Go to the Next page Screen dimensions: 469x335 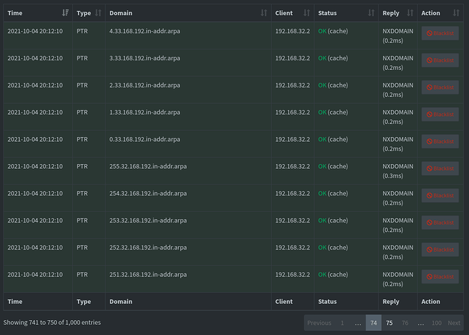454,323
